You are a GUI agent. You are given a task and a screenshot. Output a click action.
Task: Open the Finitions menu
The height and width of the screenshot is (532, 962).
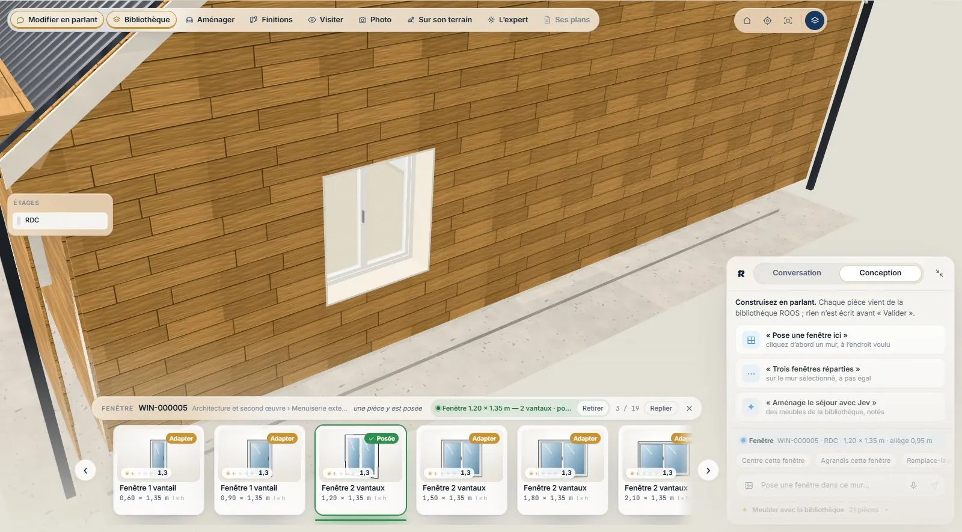coord(271,20)
